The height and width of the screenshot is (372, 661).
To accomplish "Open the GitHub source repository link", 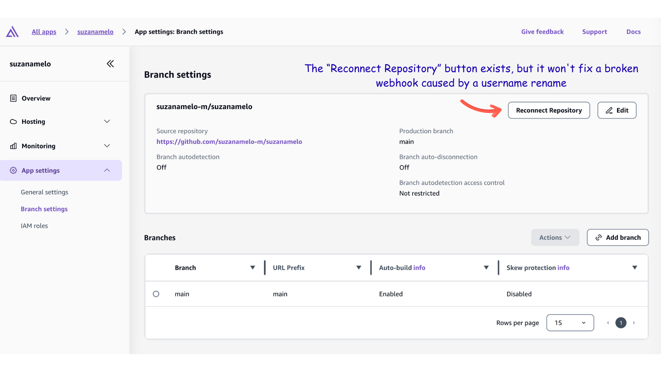I will coord(229,142).
